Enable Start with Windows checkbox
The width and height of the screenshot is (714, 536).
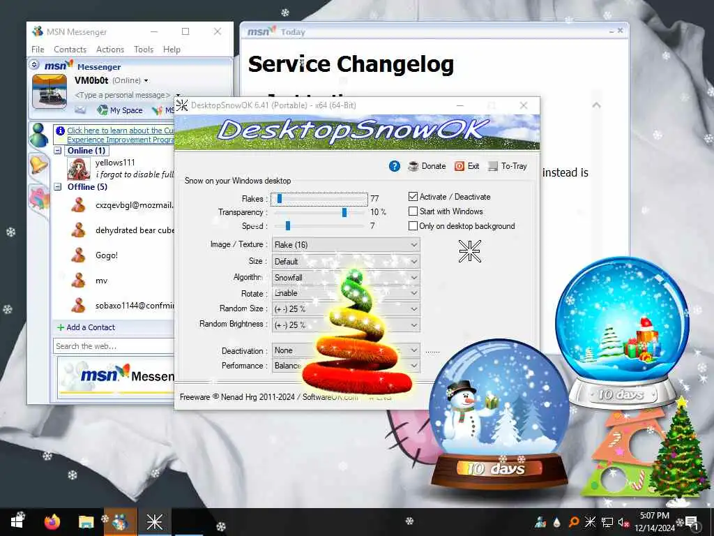pyautogui.click(x=413, y=211)
